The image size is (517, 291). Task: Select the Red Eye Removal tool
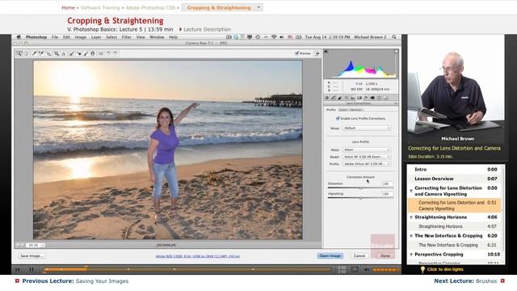click(79, 53)
